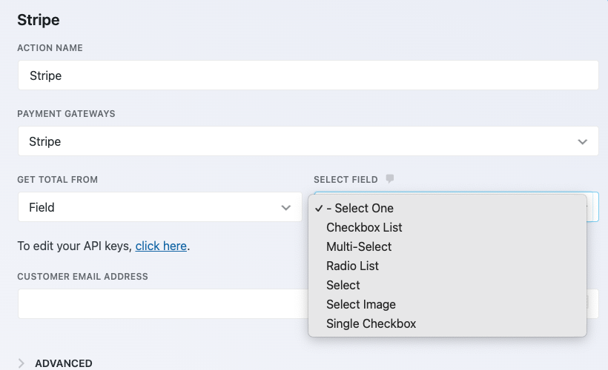Click the Select Field label

pos(346,180)
